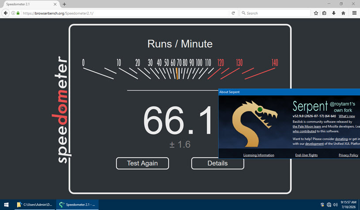
Task: Open Licensing Information link
Action: click(x=259, y=155)
